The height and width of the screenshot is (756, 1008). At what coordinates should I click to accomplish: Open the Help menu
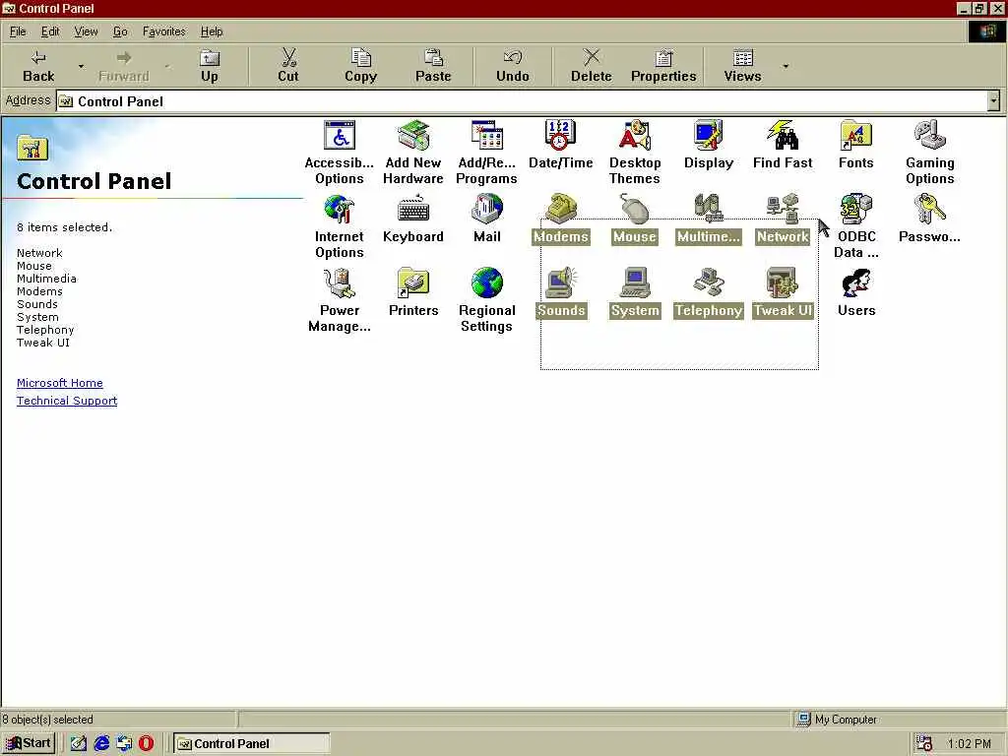tap(212, 31)
